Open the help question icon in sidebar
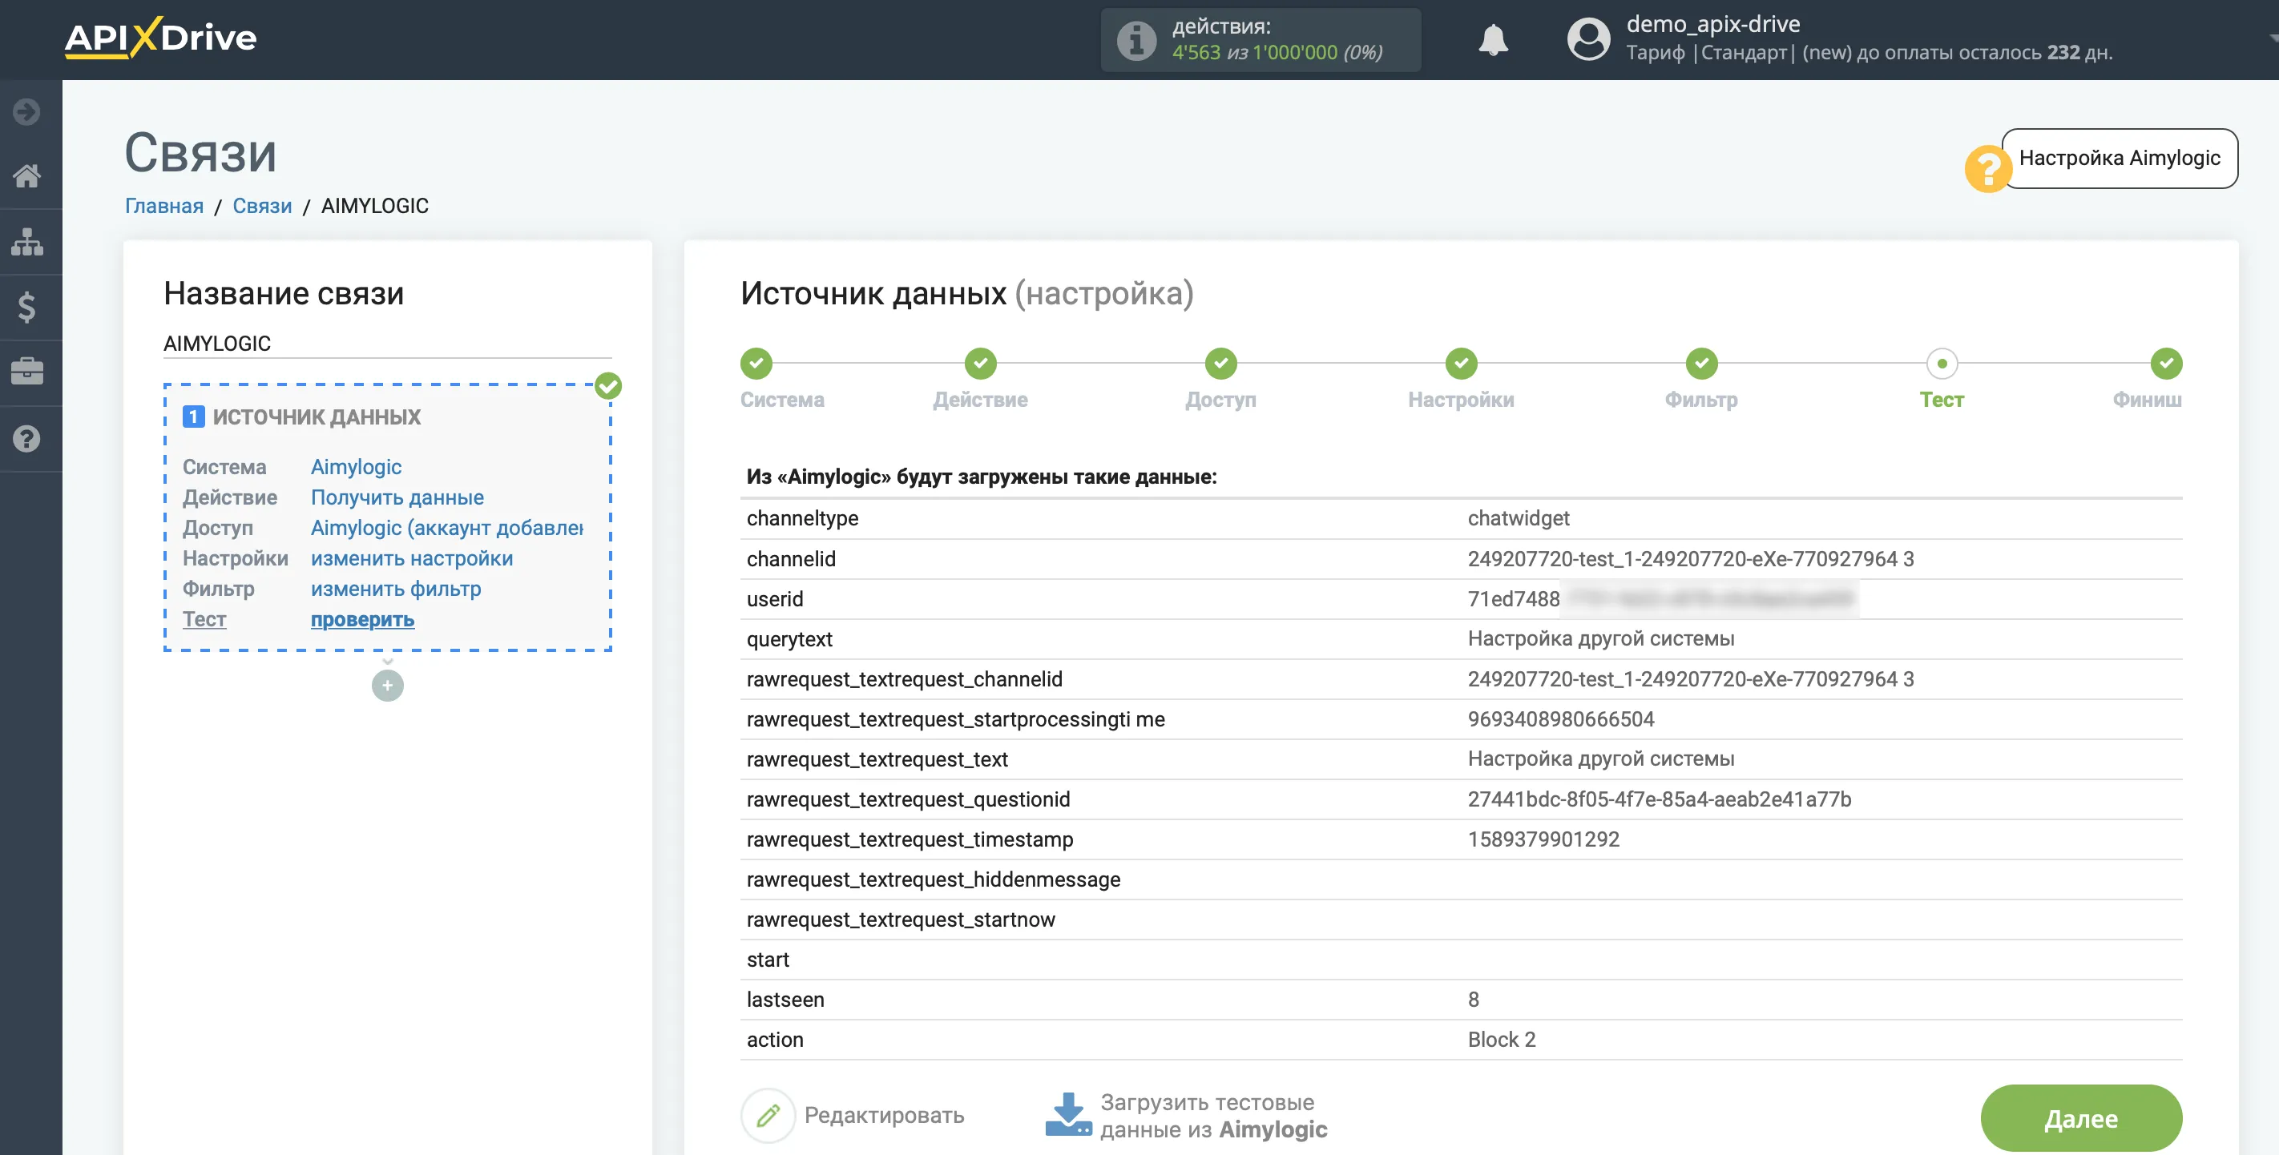 [26, 438]
